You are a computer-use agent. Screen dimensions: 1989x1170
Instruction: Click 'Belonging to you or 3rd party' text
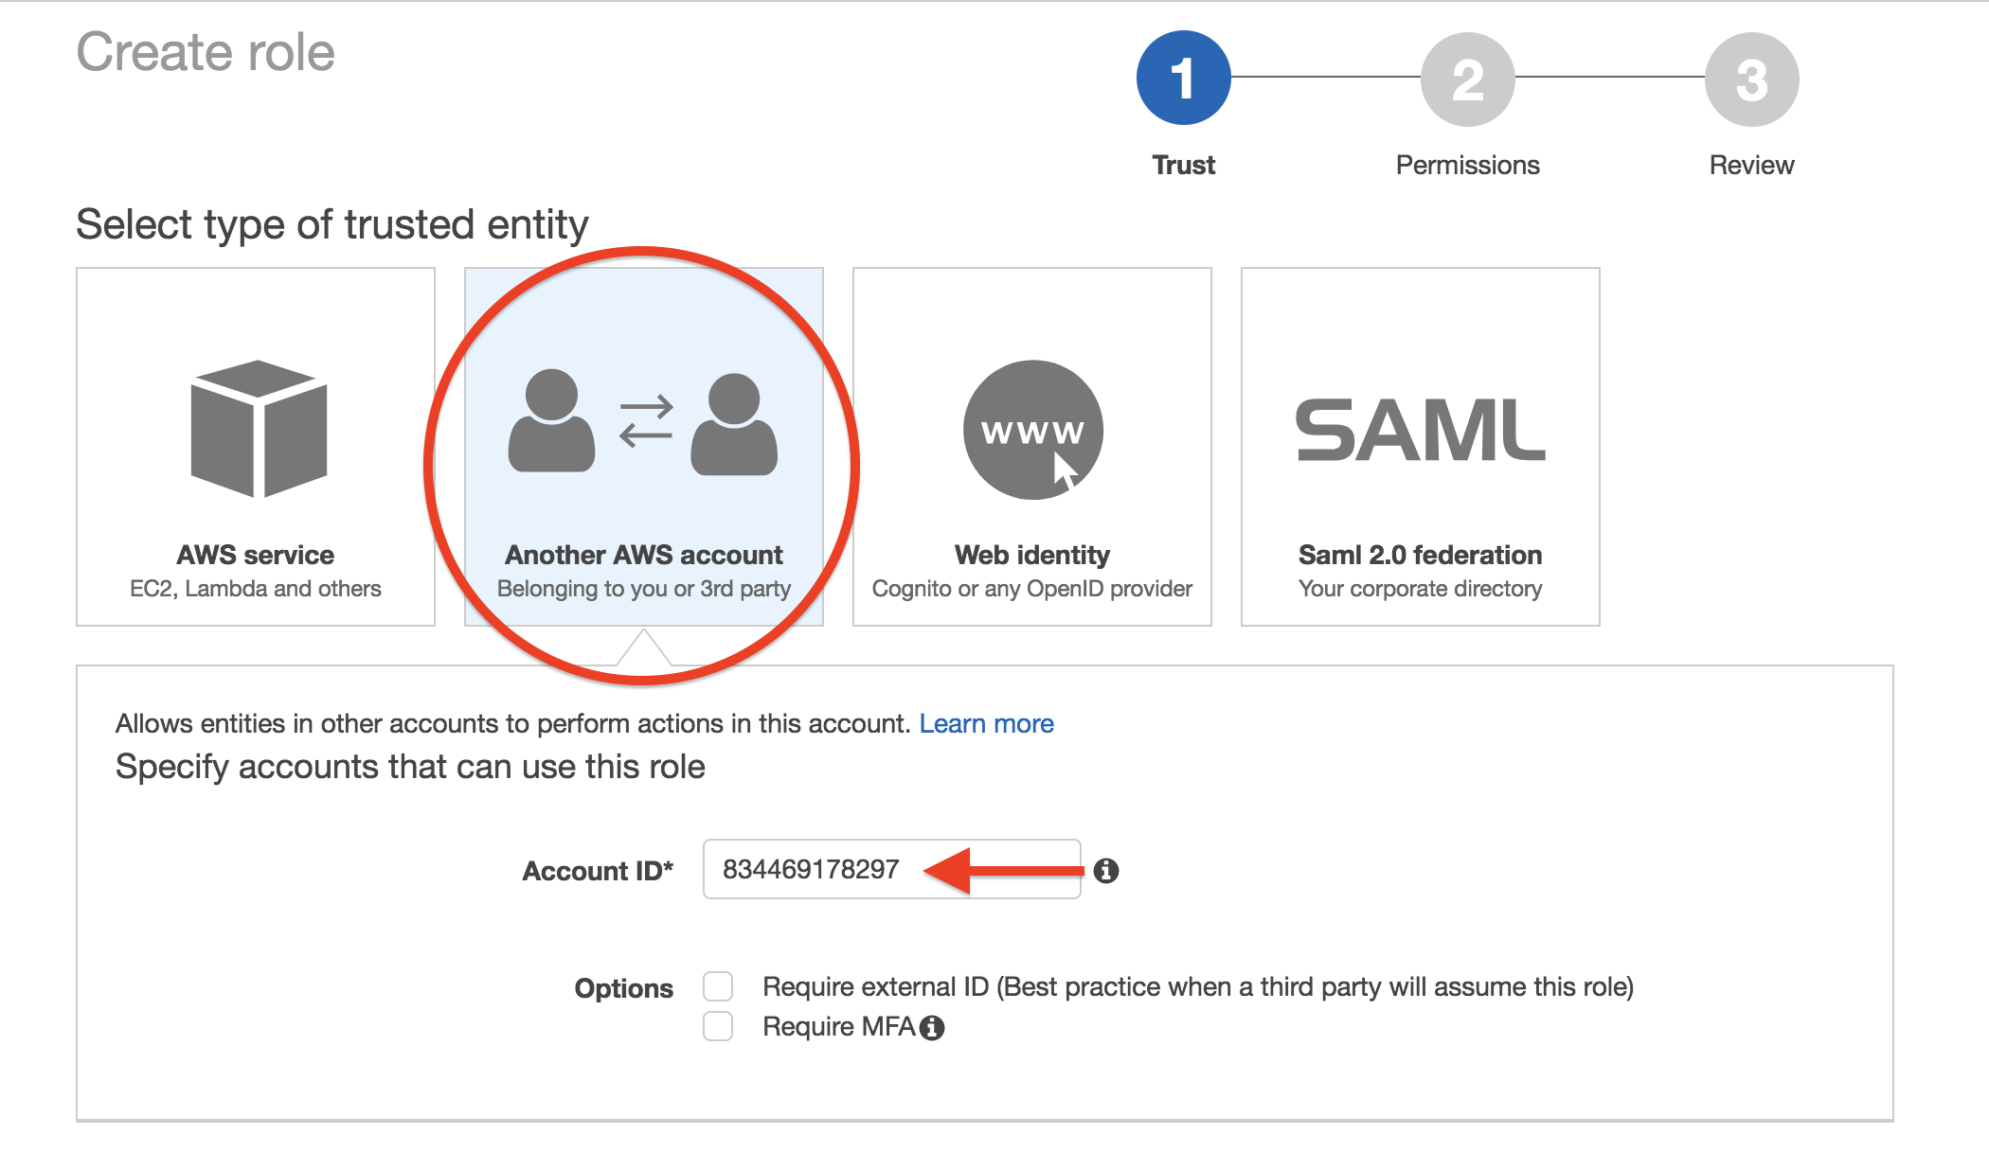click(644, 589)
